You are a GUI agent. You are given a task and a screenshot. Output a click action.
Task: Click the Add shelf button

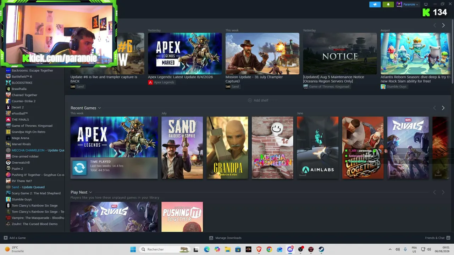pos(258,100)
